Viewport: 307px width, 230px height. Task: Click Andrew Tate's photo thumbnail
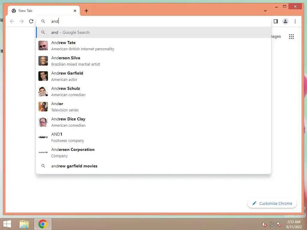[43, 46]
